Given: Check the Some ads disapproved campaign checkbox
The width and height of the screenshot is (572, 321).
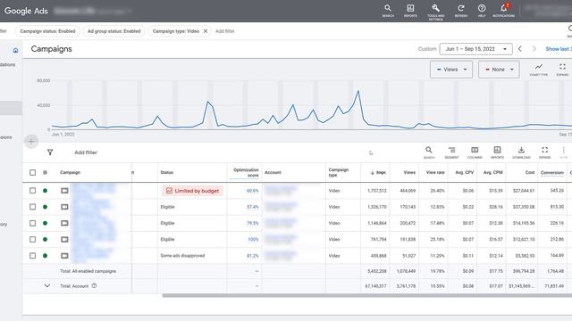Looking at the screenshot, I should (x=32, y=256).
